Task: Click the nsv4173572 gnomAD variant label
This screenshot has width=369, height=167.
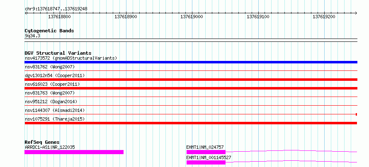Action: click(x=71, y=58)
